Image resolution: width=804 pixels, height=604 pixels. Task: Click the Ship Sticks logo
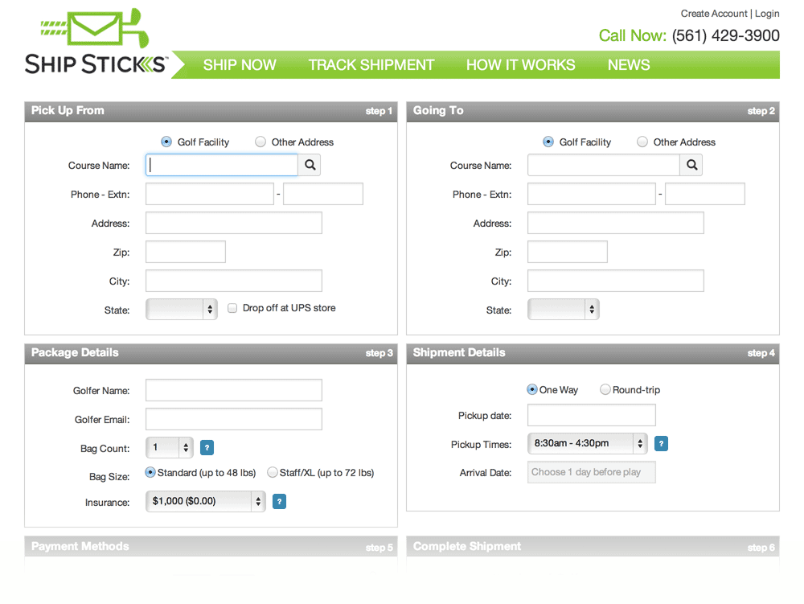96,42
